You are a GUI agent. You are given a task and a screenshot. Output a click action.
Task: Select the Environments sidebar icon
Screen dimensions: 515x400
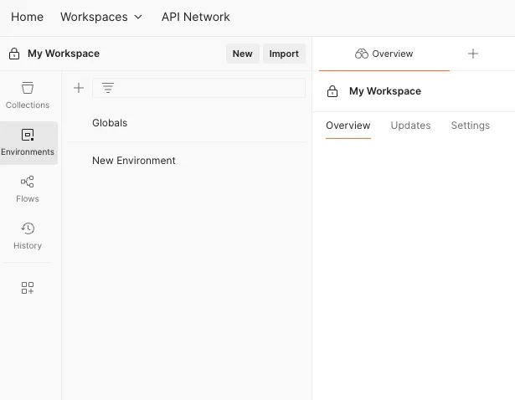(x=28, y=142)
